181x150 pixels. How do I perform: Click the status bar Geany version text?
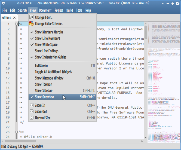point(22,146)
